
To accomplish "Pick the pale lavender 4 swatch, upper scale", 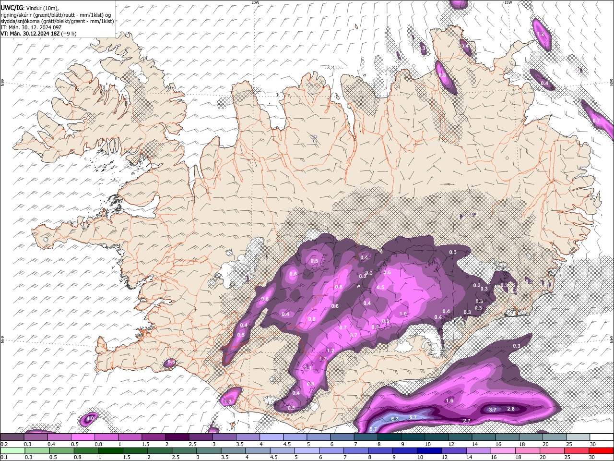I will (272, 437).
